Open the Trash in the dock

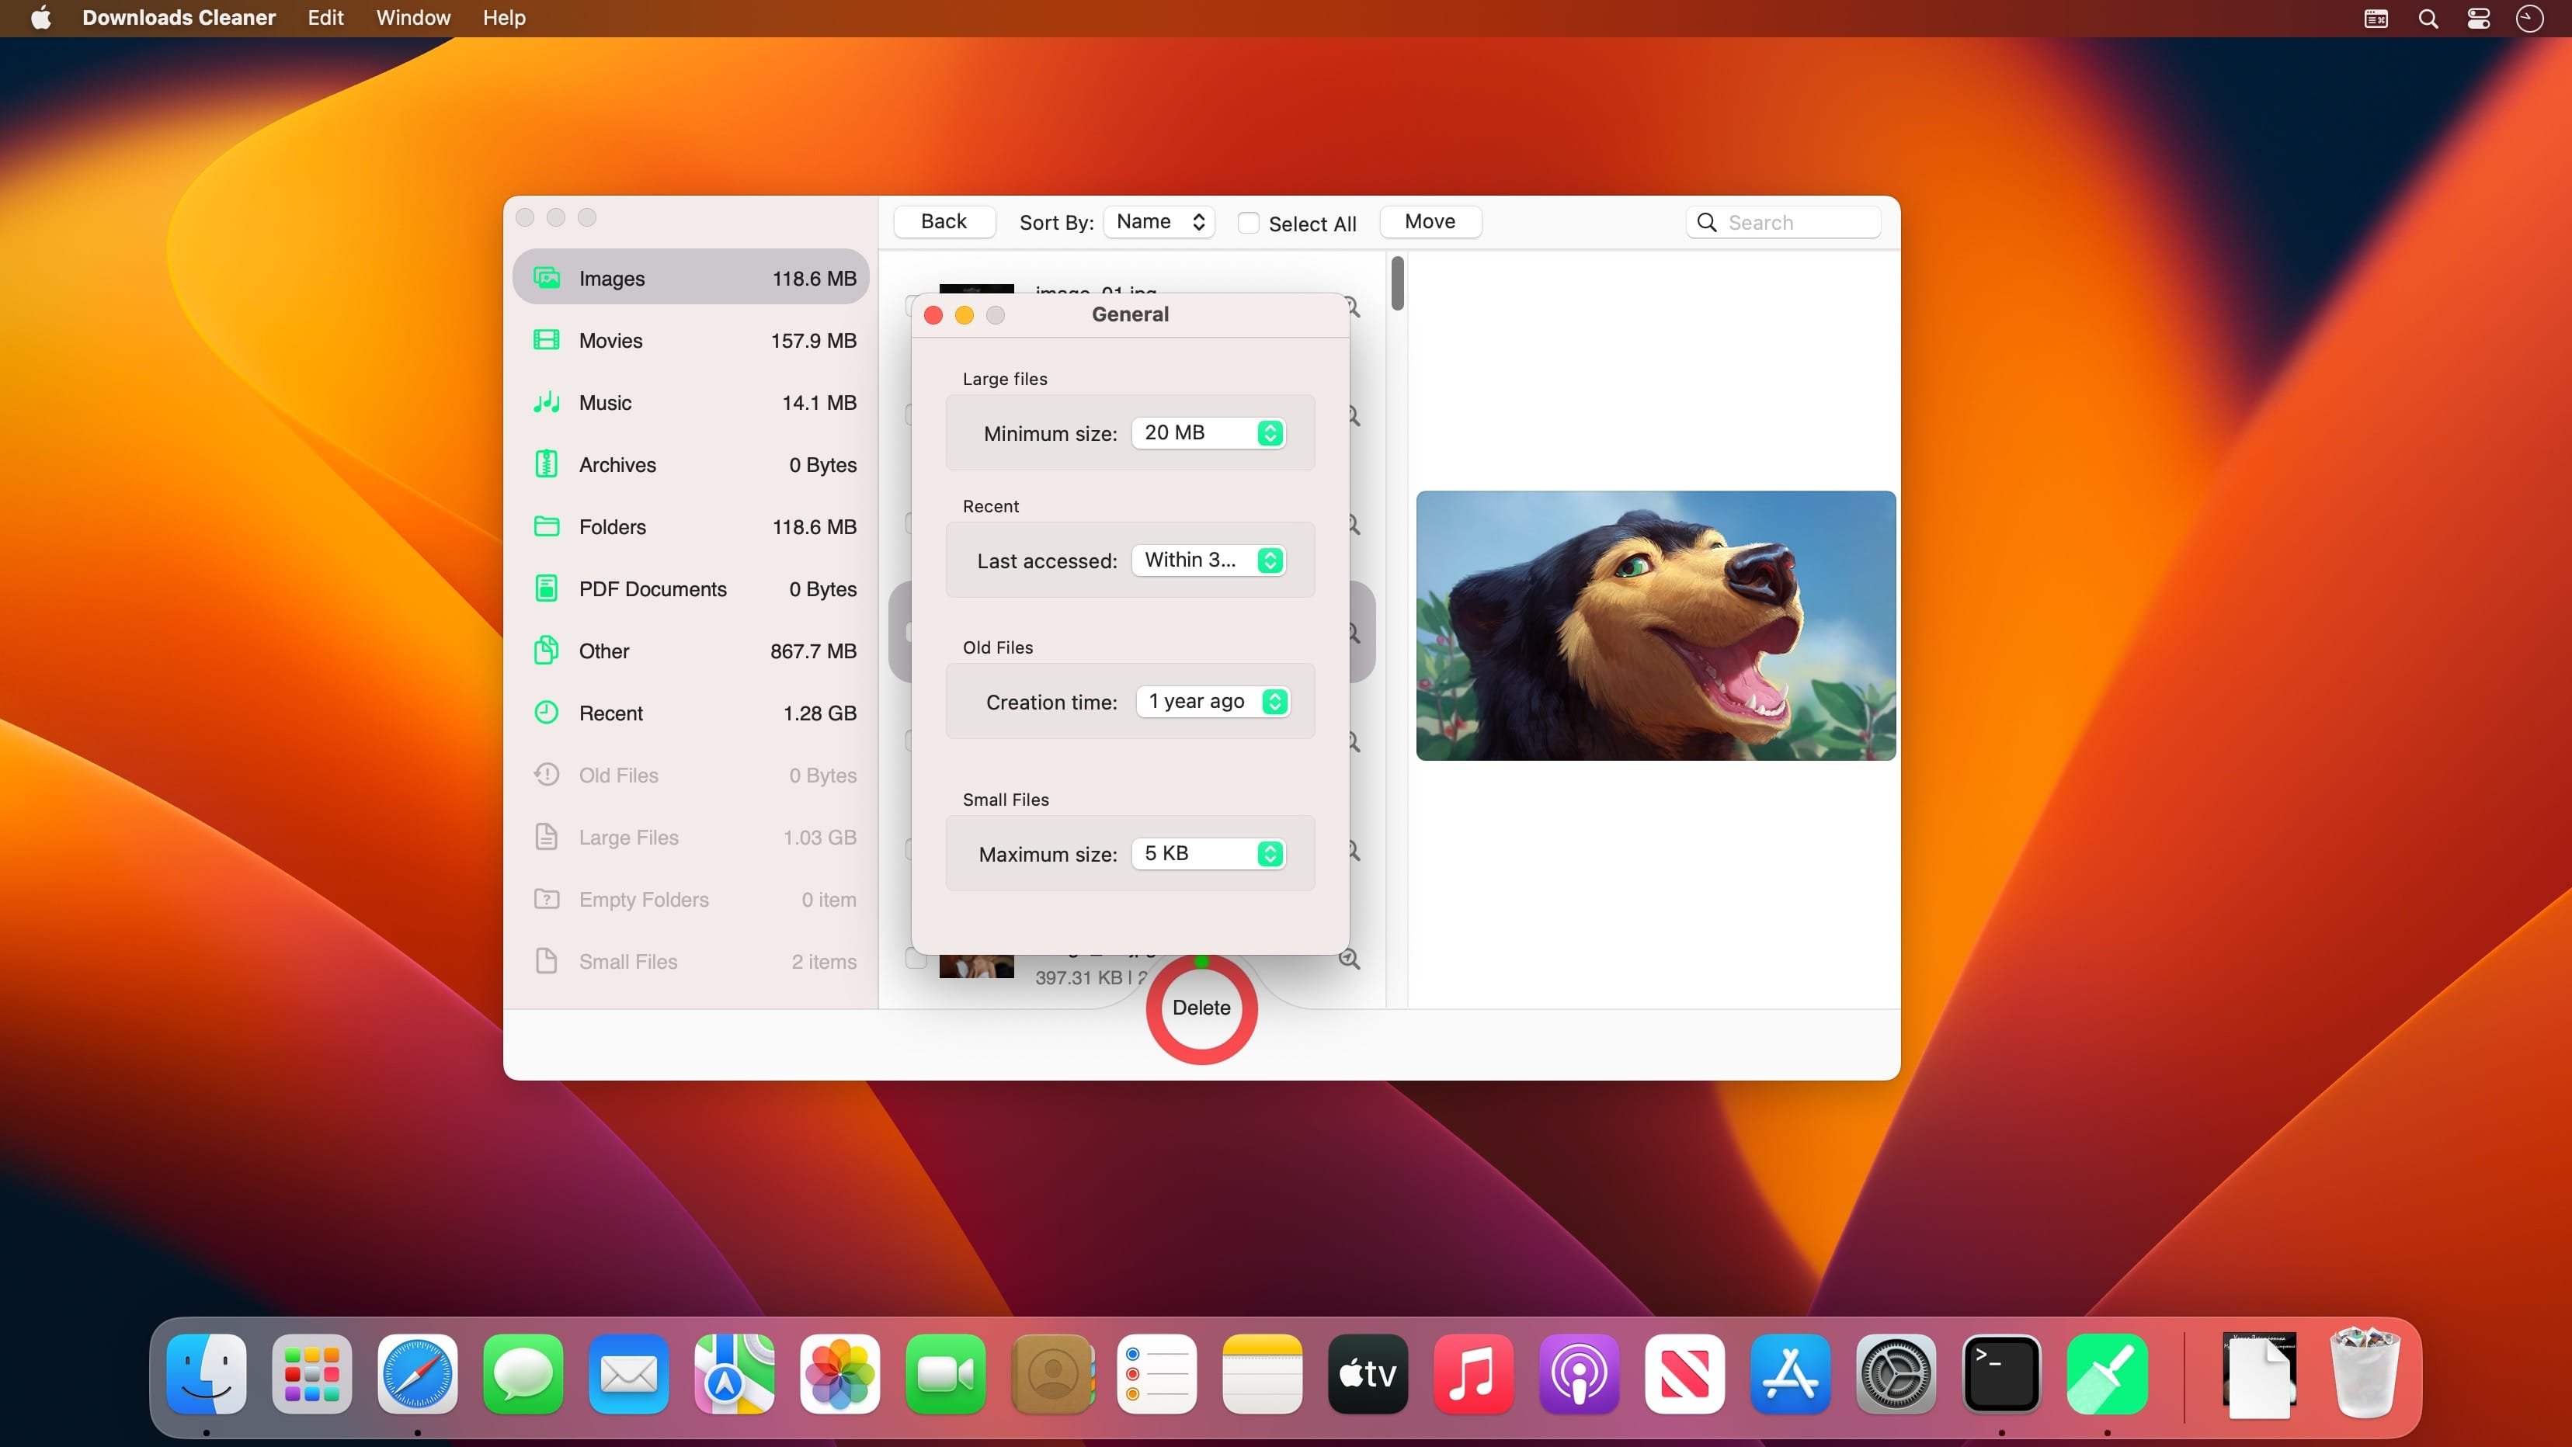coord(2365,1372)
